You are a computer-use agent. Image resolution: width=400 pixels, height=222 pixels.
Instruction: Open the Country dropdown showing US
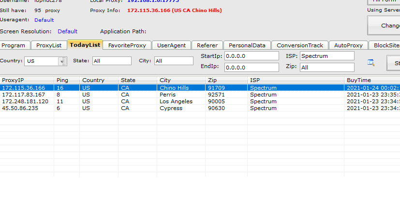(x=45, y=61)
